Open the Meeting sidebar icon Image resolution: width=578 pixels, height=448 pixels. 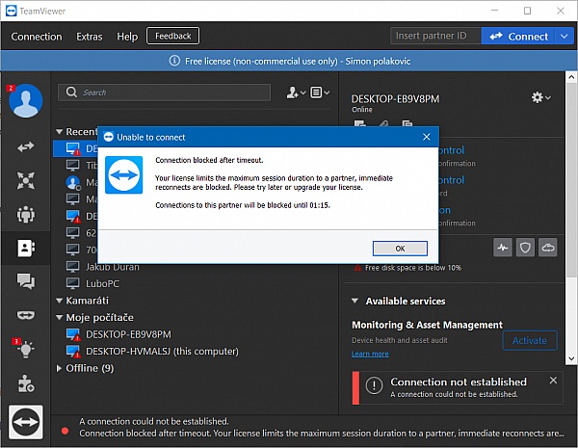click(x=25, y=214)
